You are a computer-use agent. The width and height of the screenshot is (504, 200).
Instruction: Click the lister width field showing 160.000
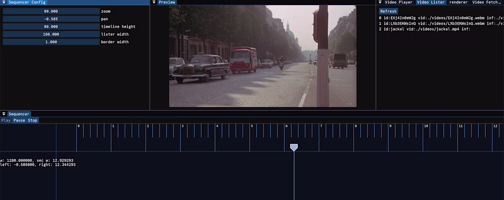tap(51, 34)
